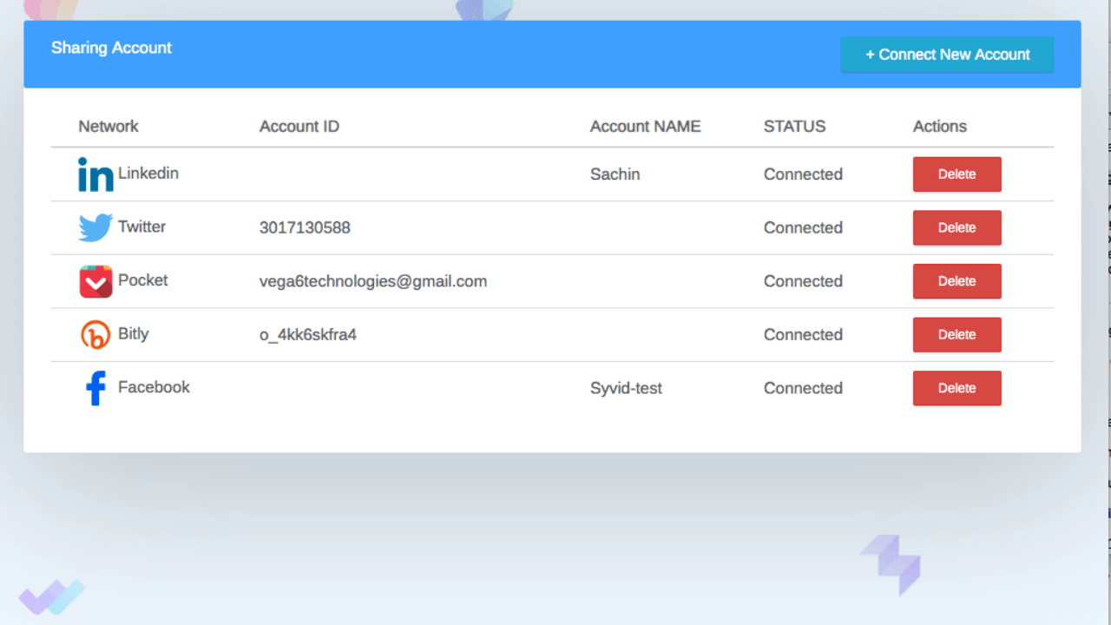
Task: Open Connect New Account
Action: click(x=947, y=55)
